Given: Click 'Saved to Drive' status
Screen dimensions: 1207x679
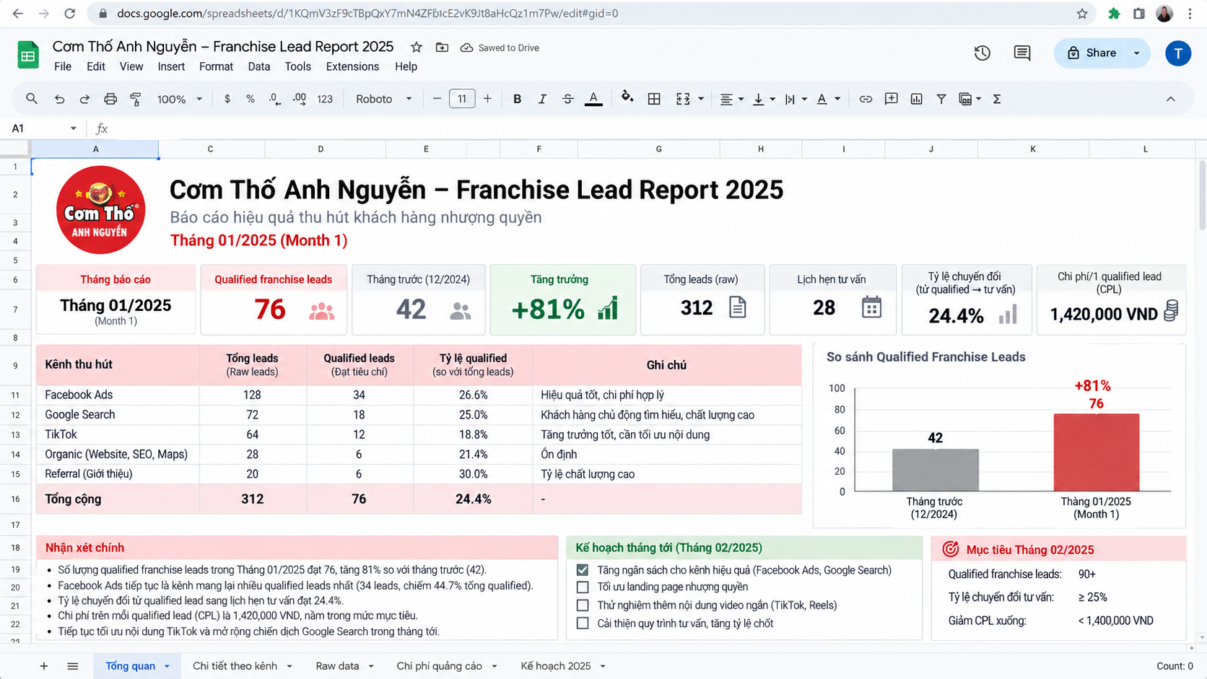Looking at the screenshot, I should pyautogui.click(x=500, y=48).
